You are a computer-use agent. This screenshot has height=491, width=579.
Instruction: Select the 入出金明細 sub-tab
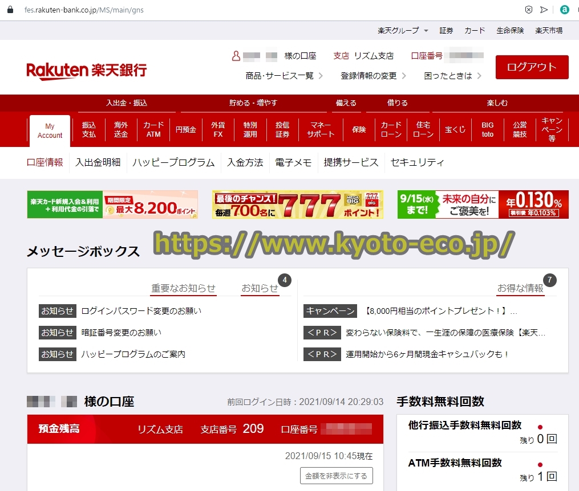98,162
